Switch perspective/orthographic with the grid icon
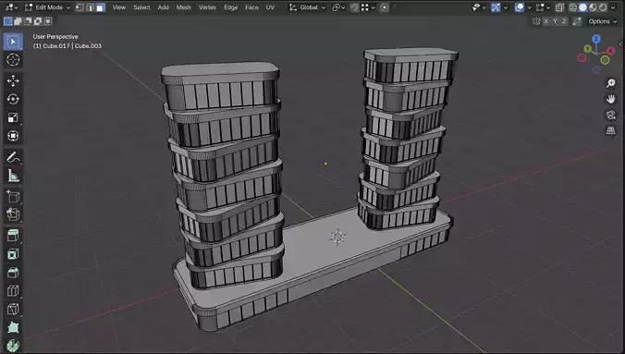This screenshot has width=625, height=354. click(x=610, y=130)
